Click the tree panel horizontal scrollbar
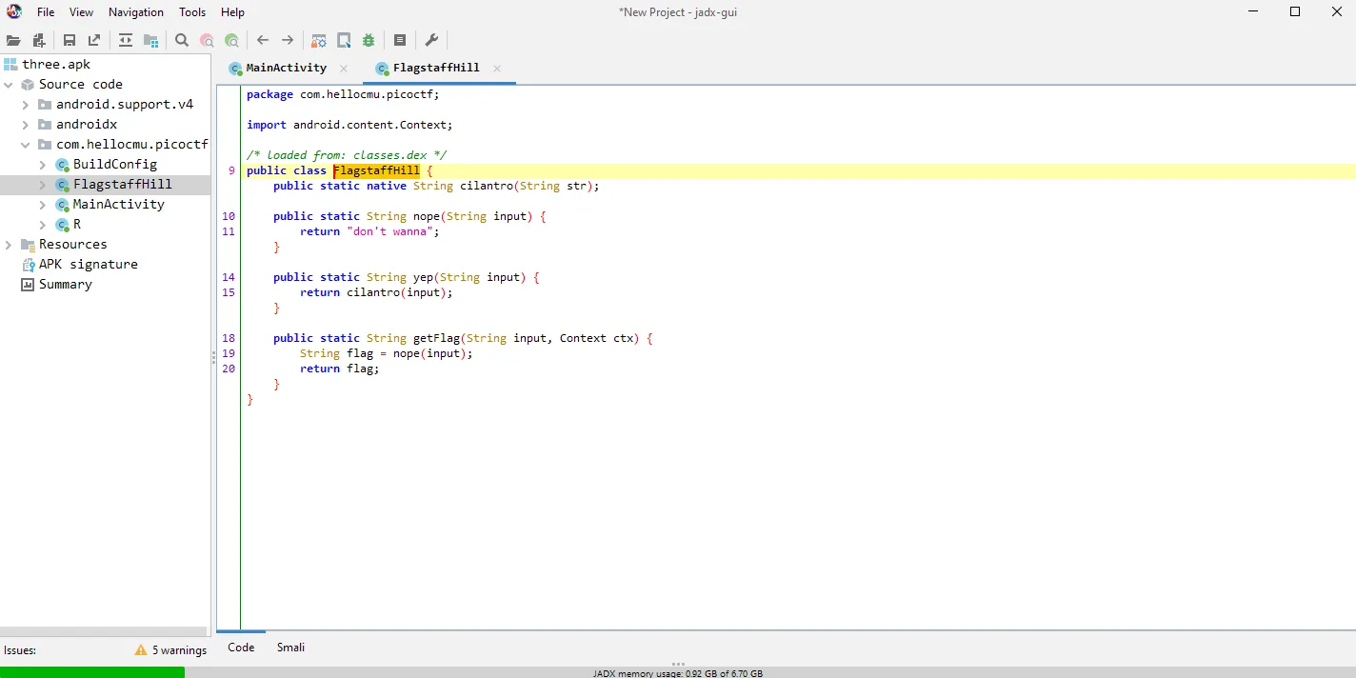 coord(103,631)
